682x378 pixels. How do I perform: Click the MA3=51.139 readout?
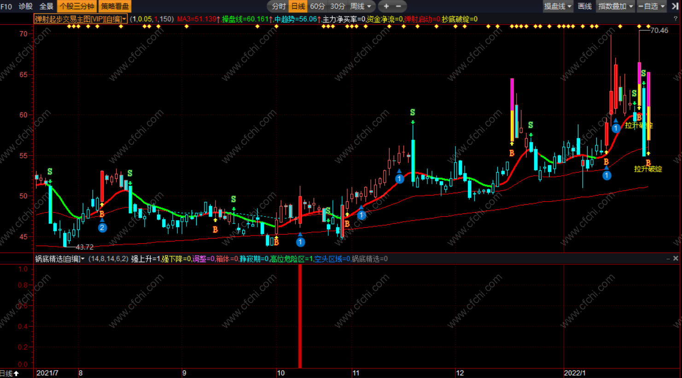[199, 19]
